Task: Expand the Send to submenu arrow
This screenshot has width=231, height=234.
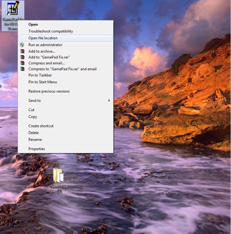Action: click(109, 100)
